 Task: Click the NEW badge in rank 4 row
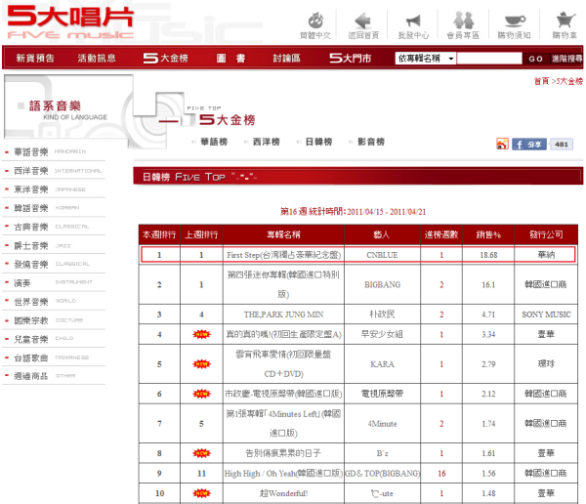point(202,334)
